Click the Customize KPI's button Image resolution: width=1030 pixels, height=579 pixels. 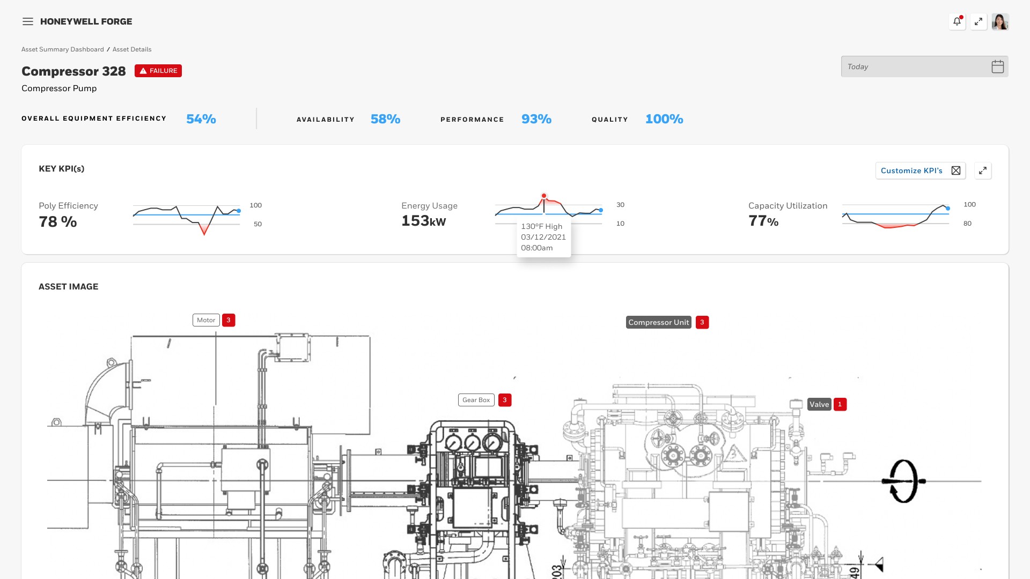920,170
